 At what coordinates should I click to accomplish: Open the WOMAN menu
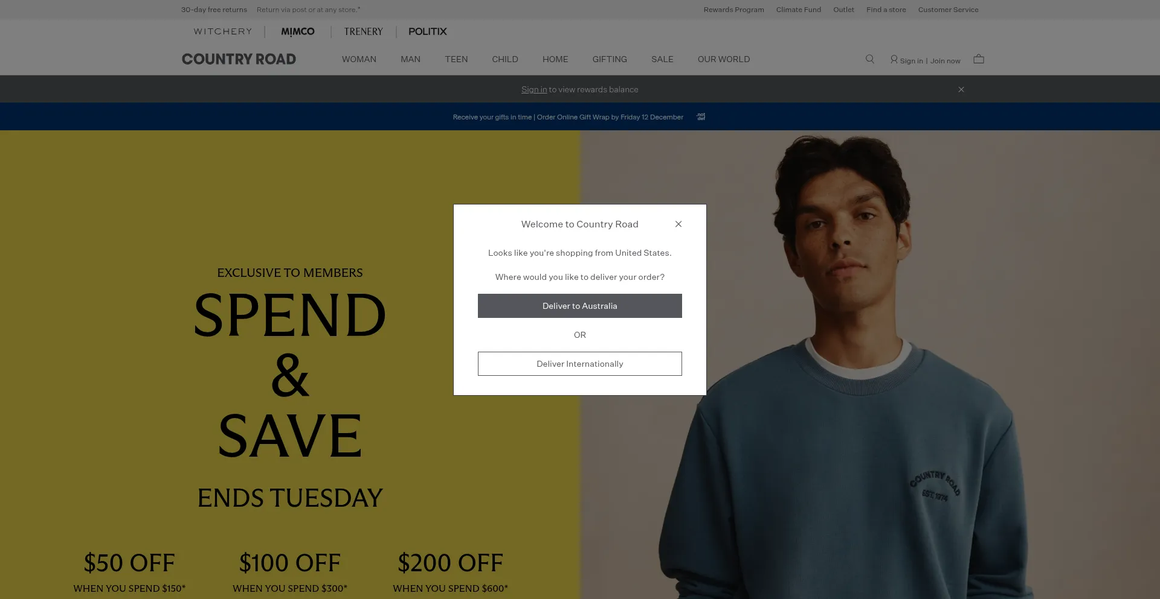(x=359, y=59)
